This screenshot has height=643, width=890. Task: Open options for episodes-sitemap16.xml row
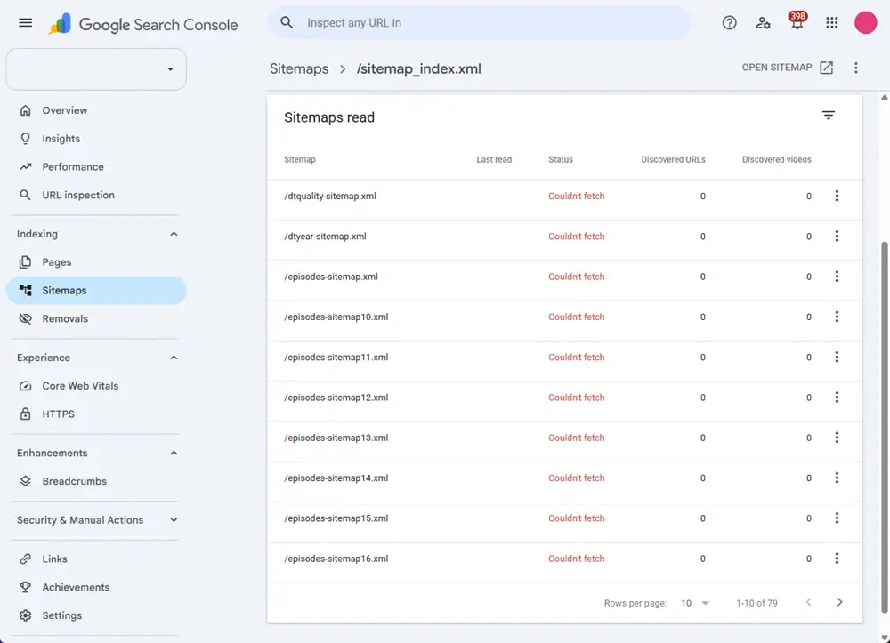(x=837, y=558)
